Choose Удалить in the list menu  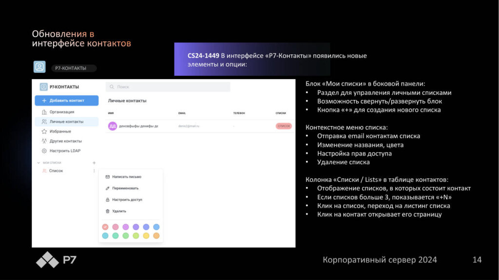[119, 211]
